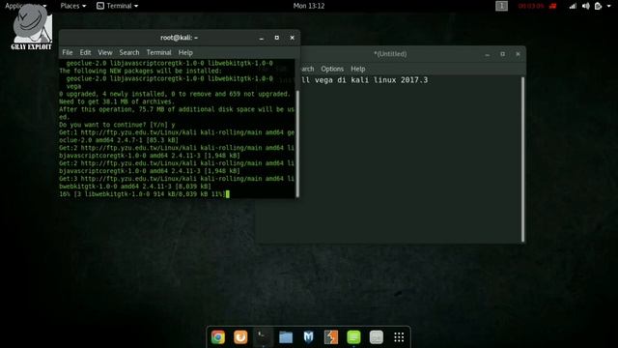Open Help menu in terminal window
The height and width of the screenshot is (348, 618).
[185, 52]
